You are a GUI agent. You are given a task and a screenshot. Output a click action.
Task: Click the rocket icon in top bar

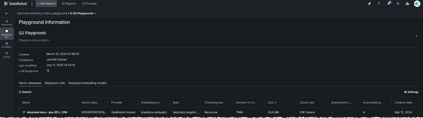click(x=369, y=4)
